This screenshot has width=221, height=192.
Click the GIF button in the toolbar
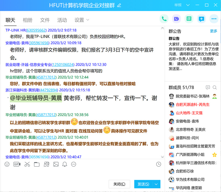[17, 164]
